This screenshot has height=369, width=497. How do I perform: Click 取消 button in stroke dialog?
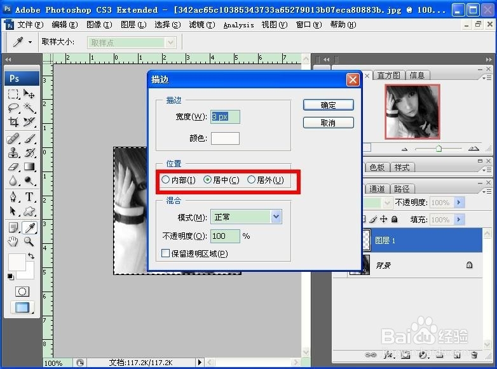click(328, 123)
